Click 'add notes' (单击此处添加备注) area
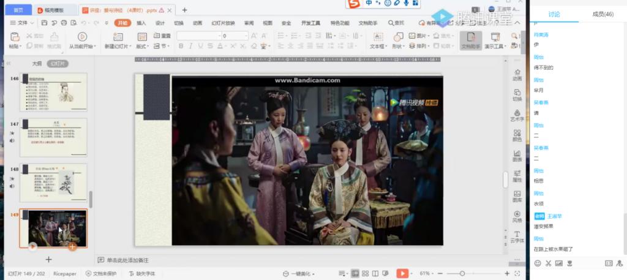The width and height of the screenshot is (627, 280). pyautogui.click(x=127, y=260)
